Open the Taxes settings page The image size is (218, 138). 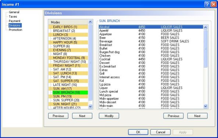tap(13, 17)
